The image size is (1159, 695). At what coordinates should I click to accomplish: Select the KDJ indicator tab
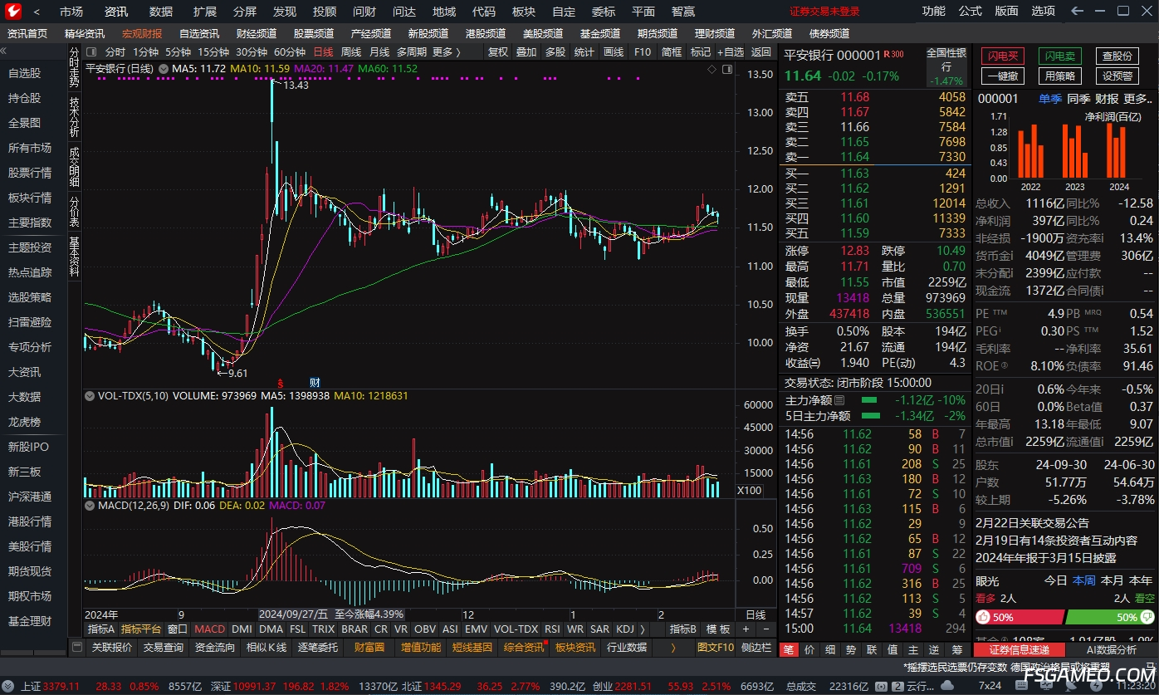tap(625, 629)
